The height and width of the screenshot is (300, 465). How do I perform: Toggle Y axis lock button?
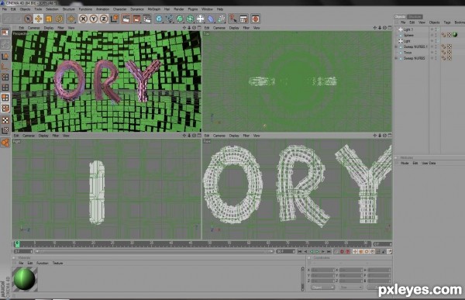pyautogui.click(x=94, y=19)
